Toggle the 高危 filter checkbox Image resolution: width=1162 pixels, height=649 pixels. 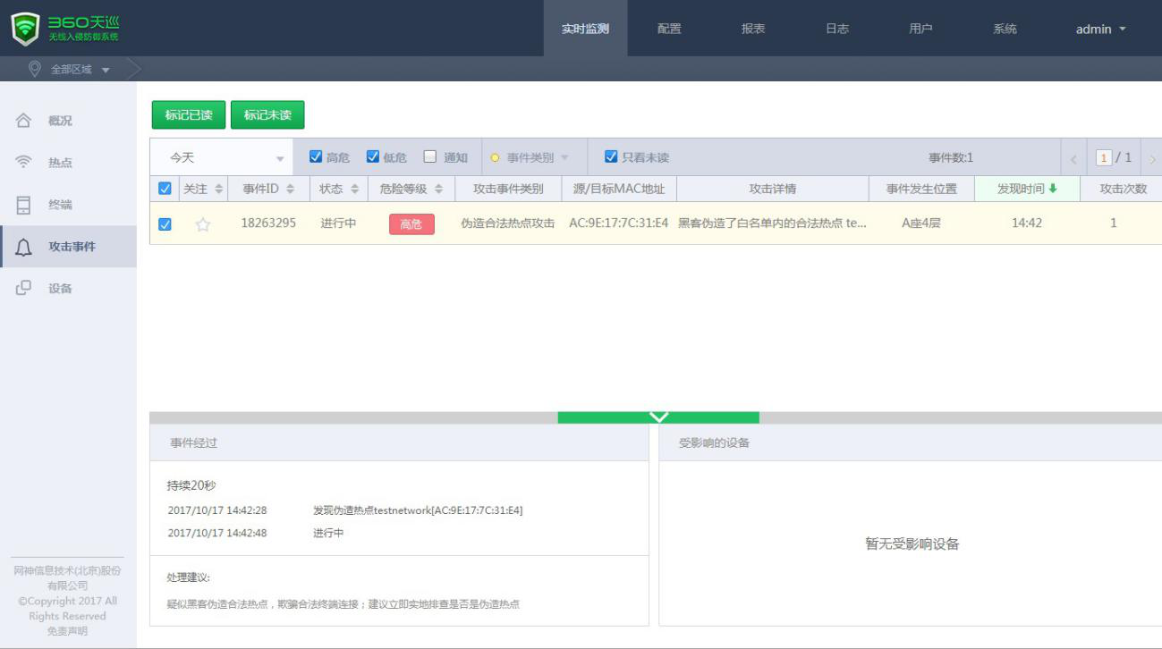[316, 156]
